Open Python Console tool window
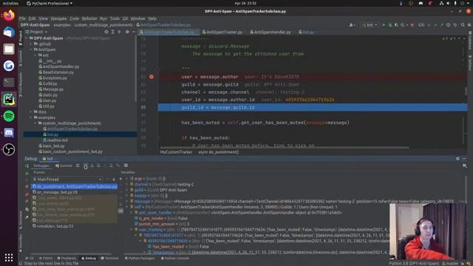This screenshot has height=266, width=473. pos(175,258)
